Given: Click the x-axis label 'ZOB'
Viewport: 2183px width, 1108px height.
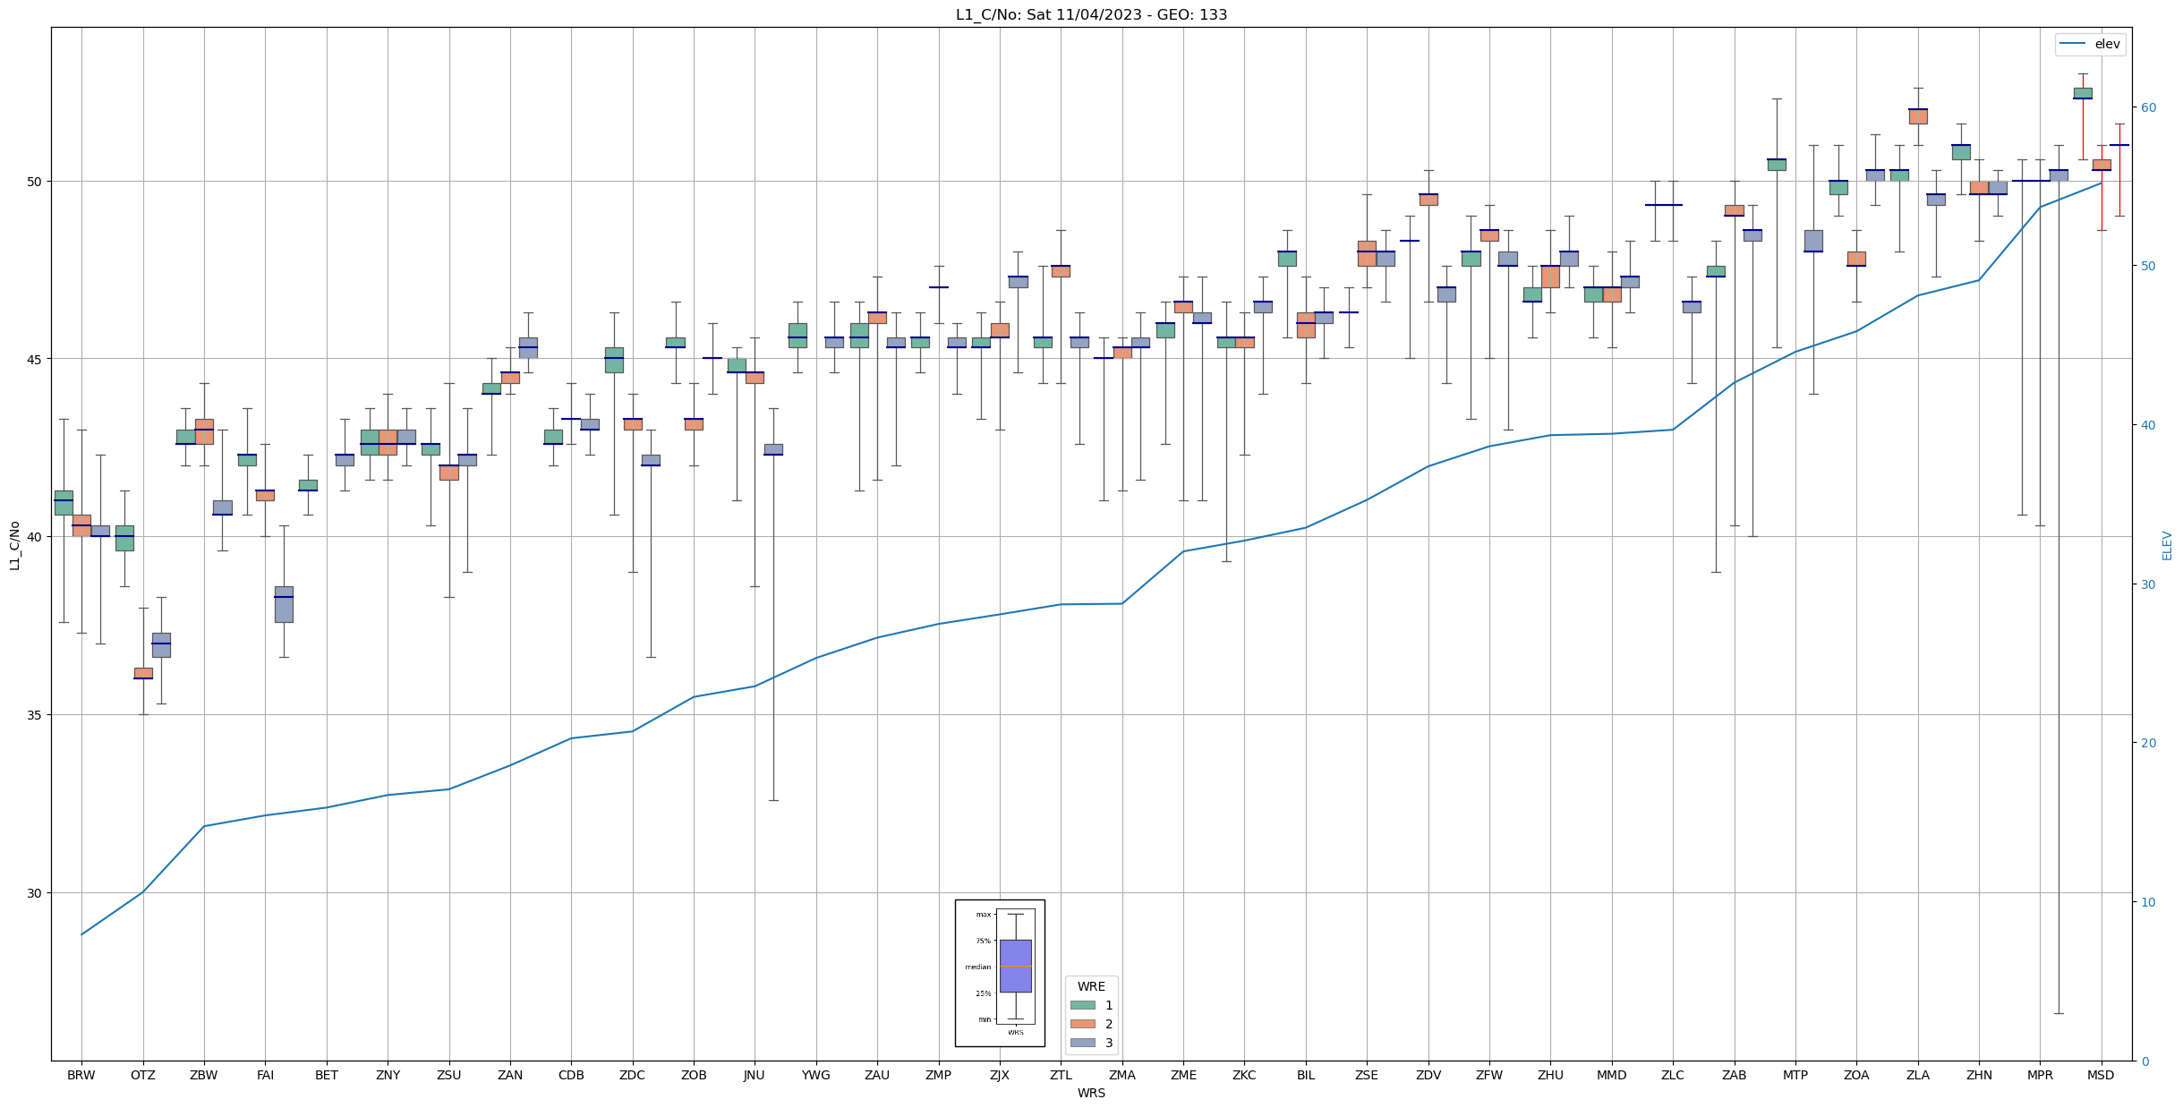Looking at the screenshot, I should (694, 1075).
